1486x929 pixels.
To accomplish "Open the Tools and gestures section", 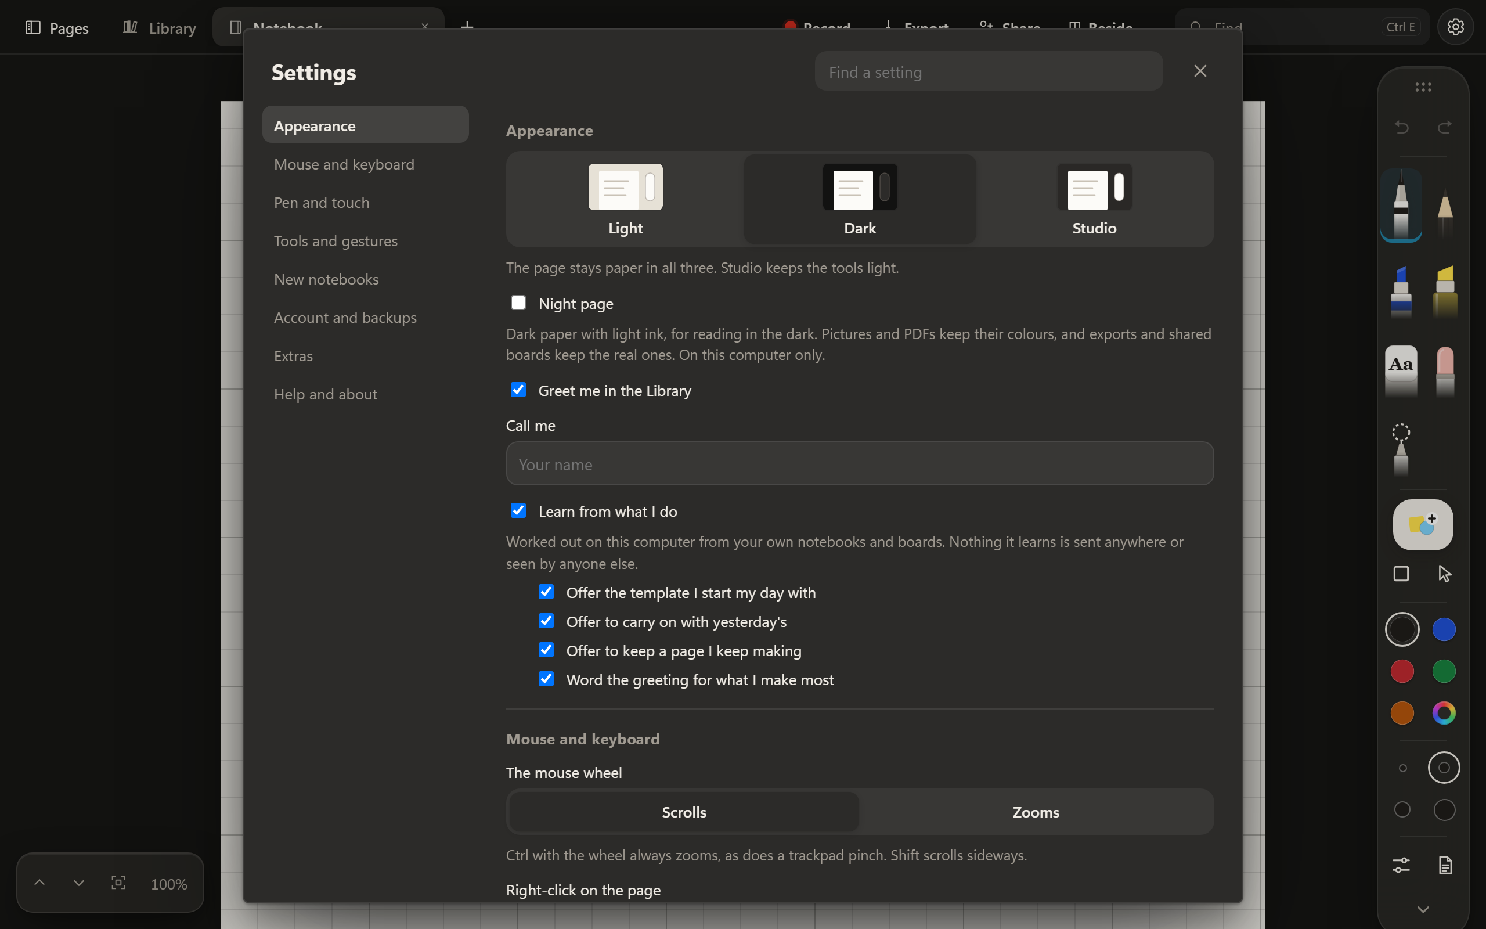I will click(x=365, y=241).
